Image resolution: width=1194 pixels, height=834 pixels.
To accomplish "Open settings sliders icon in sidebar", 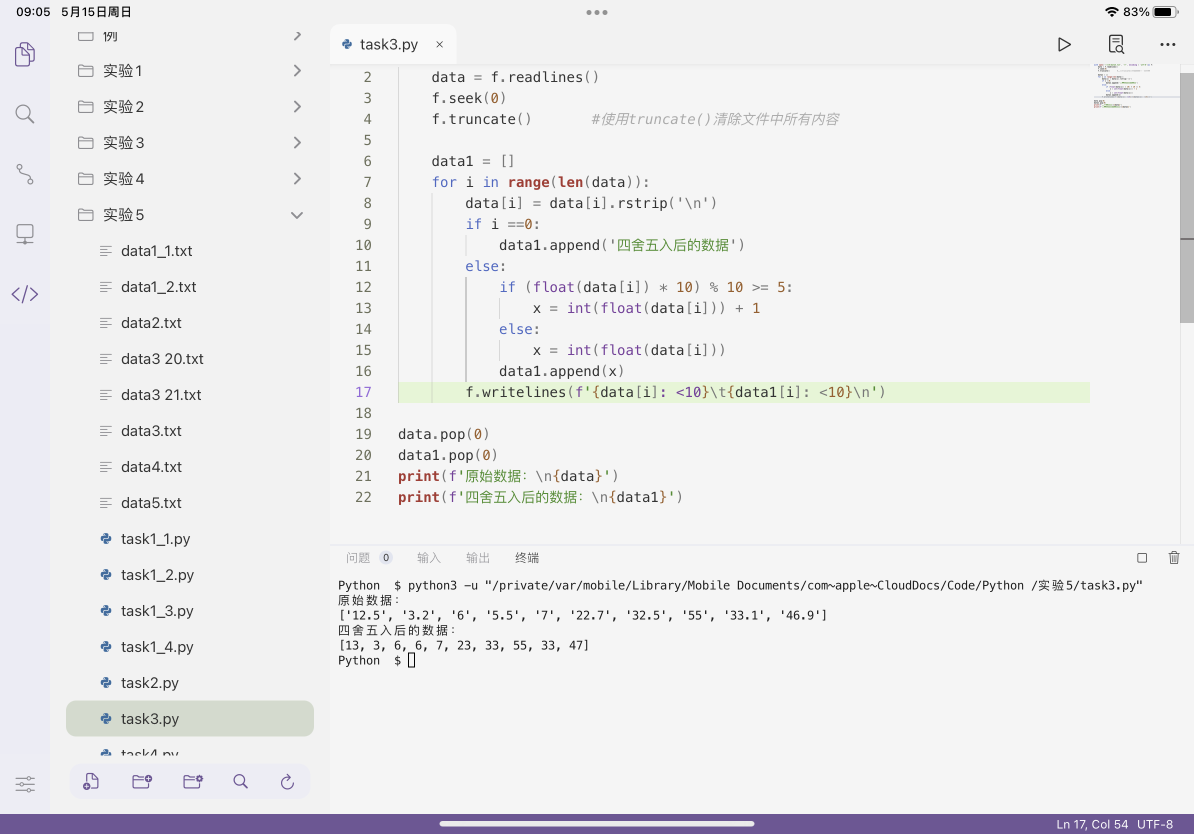I will 24,783.
